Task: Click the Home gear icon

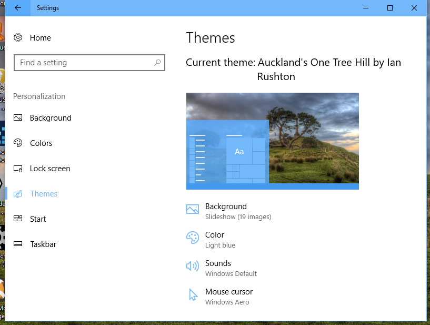Action: pos(18,38)
